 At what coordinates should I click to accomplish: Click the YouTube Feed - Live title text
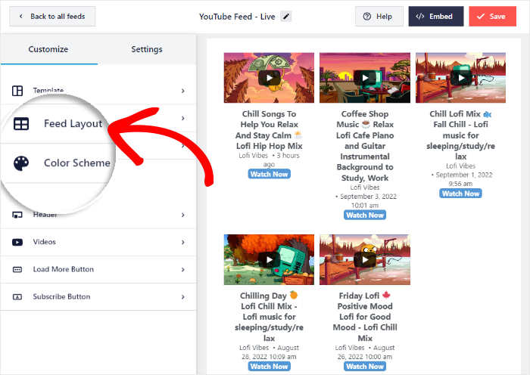[237, 17]
